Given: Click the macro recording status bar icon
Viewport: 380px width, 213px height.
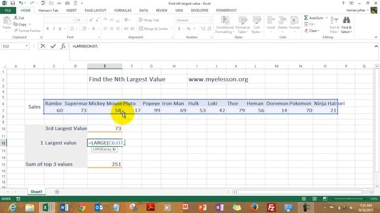Looking at the screenshot, I should (18, 199).
